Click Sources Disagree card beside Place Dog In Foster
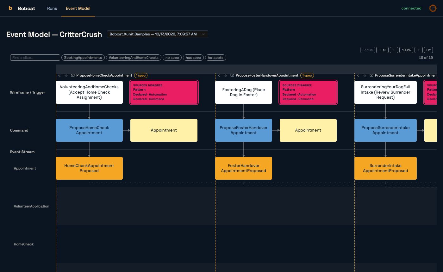The width and height of the screenshot is (443, 272). click(308, 92)
